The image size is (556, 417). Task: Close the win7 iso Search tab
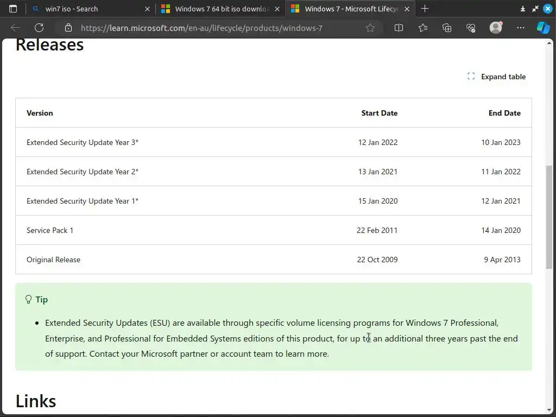tap(147, 9)
